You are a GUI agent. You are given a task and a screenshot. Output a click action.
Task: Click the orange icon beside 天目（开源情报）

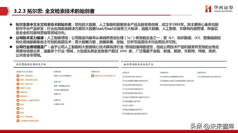click(x=18, y=117)
